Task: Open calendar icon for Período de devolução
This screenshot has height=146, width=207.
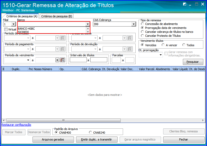Action: (x=130, y=49)
